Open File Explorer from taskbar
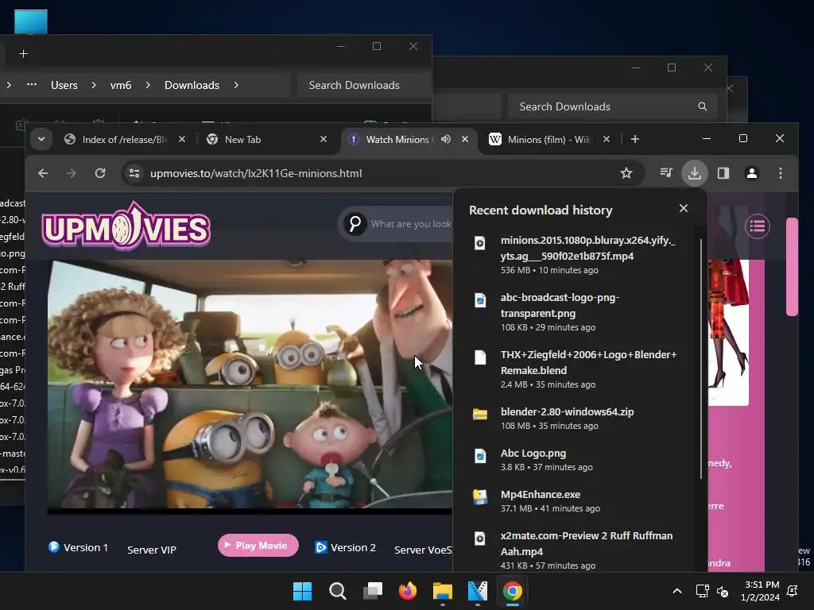 [x=443, y=591]
